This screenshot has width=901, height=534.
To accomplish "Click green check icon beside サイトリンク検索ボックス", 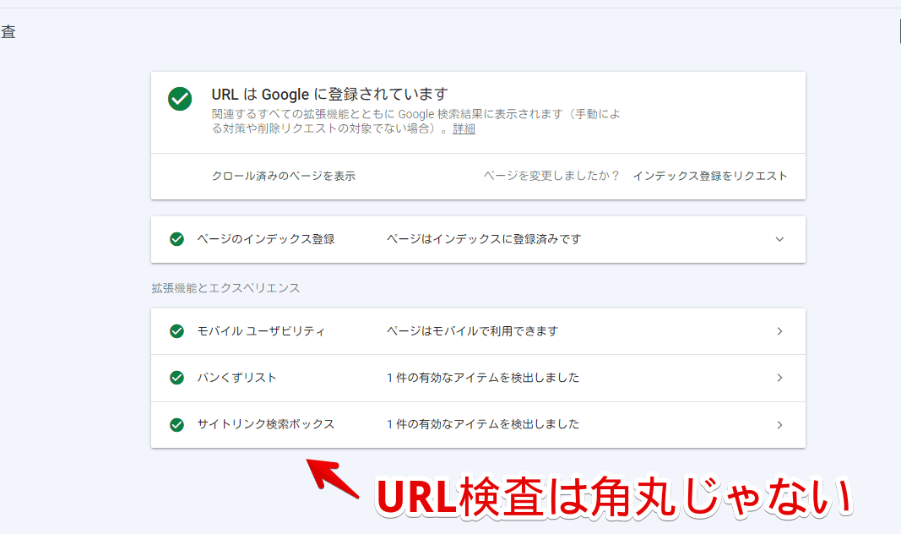I will point(177,425).
